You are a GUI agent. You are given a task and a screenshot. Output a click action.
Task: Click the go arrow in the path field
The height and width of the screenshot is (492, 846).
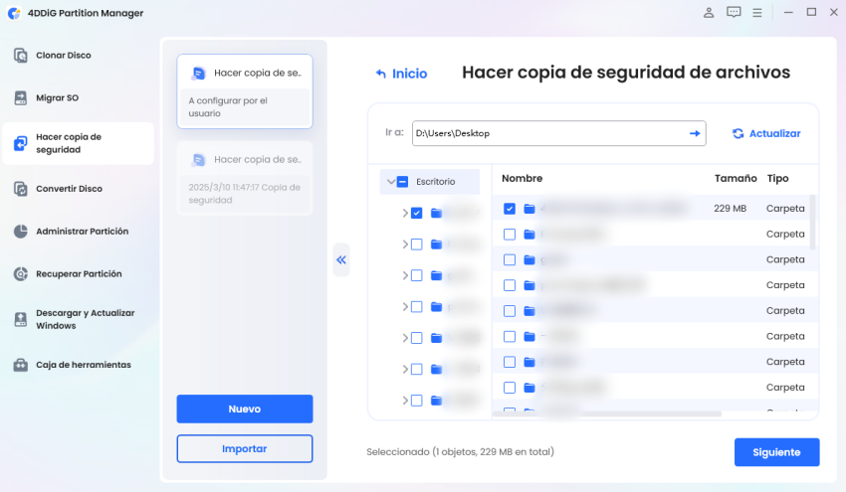695,133
